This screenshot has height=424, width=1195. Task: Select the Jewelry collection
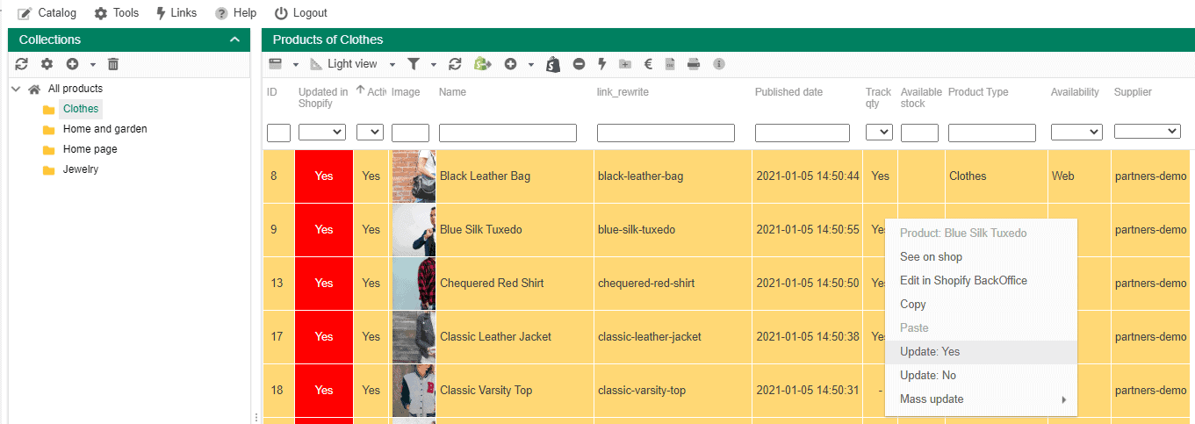pos(80,169)
